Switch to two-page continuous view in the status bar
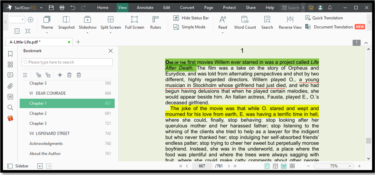This screenshot has height=175, width=375. tap(292, 166)
